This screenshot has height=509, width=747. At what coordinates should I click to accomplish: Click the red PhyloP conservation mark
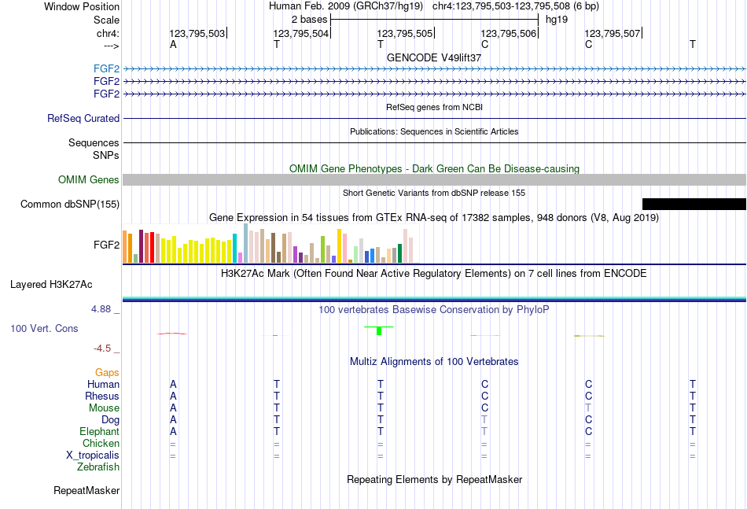point(172,334)
